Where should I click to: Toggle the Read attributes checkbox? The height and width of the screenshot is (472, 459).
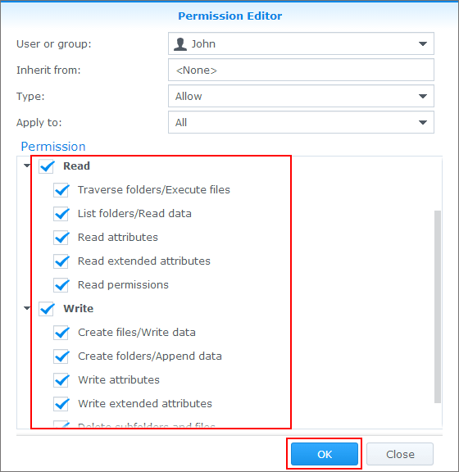point(61,238)
